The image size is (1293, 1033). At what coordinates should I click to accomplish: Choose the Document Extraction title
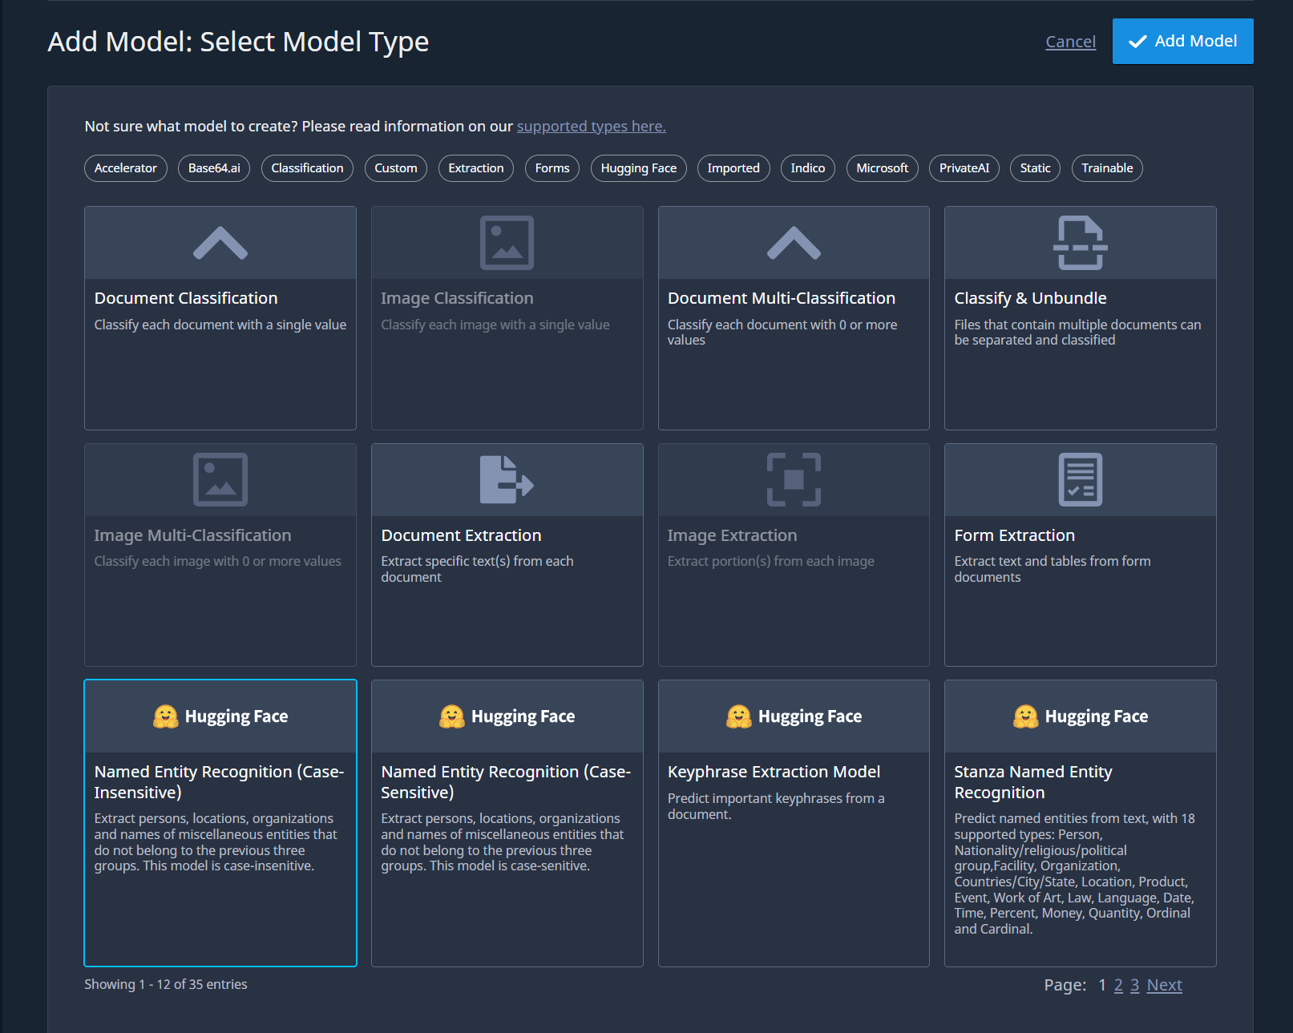(461, 535)
